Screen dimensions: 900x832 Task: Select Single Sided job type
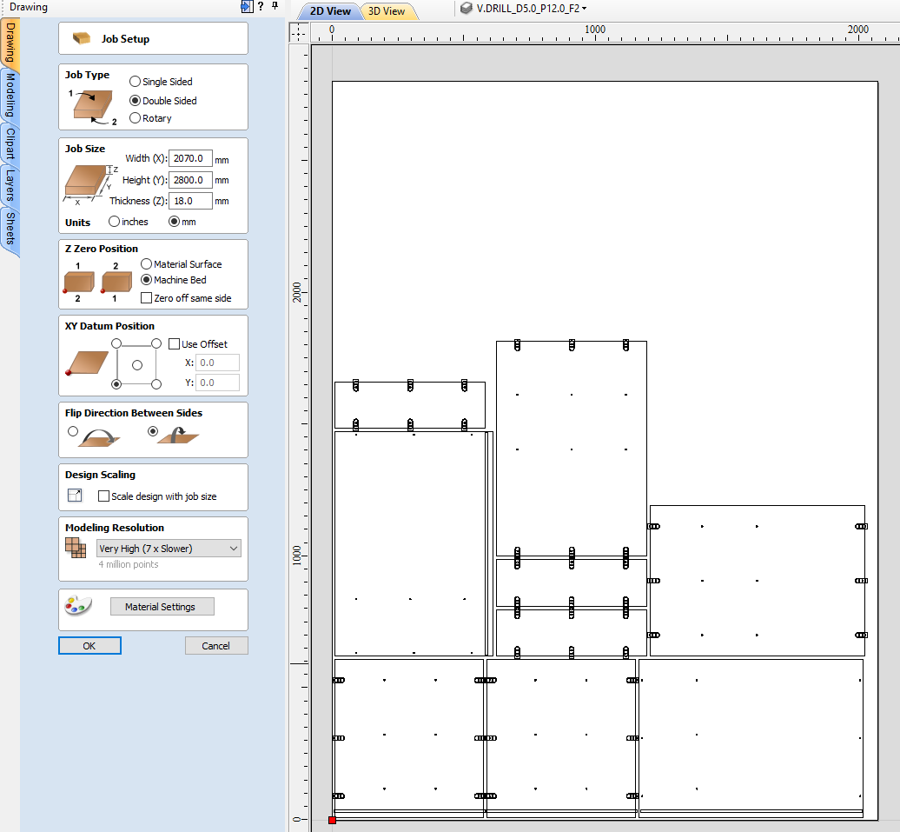pos(135,82)
